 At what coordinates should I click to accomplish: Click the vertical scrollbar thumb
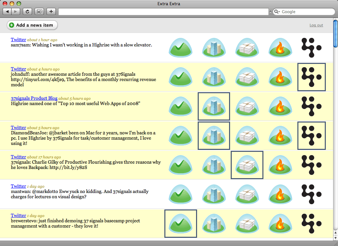pos(336,33)
